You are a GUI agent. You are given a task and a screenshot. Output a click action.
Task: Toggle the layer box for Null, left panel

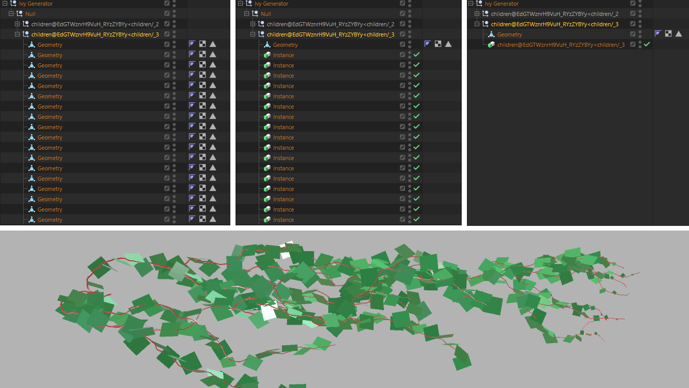pos(167,14)
